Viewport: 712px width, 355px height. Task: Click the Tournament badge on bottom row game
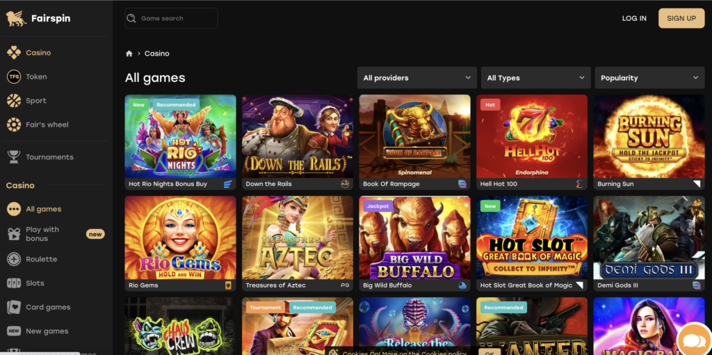265,307
